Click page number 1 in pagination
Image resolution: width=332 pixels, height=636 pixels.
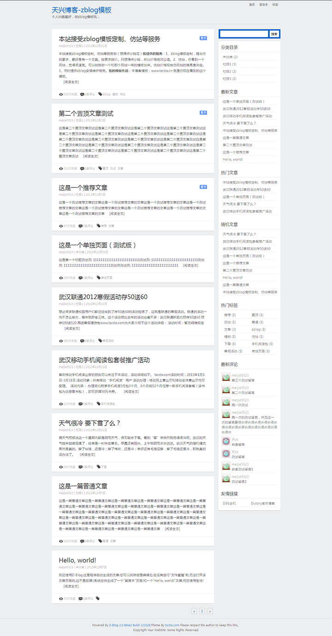[202, 611]
